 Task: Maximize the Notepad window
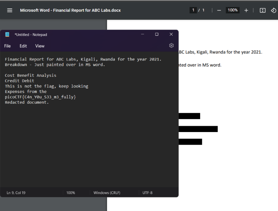[x=157, y=34]
